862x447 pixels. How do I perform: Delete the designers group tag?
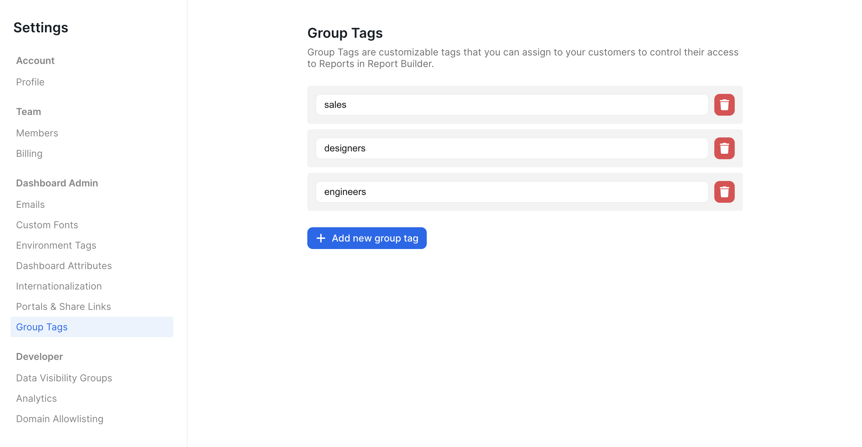pos(724,148)
